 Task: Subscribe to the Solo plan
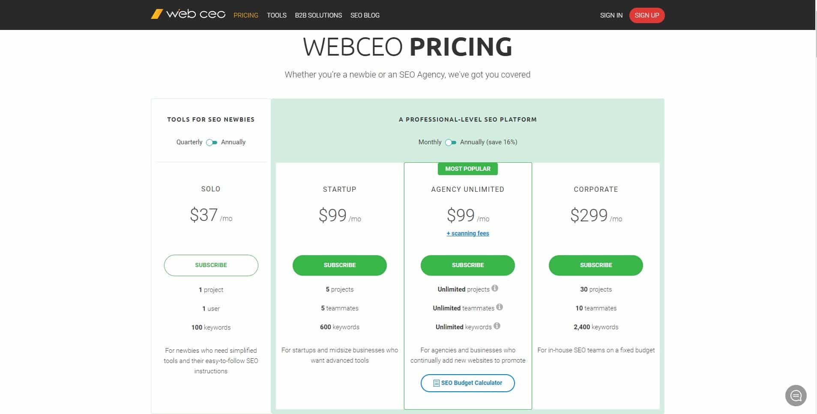point(211,265)
